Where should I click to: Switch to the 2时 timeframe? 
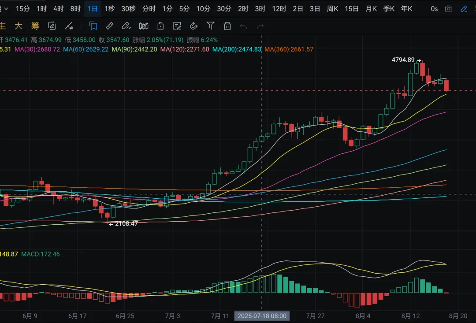[243, 9]
